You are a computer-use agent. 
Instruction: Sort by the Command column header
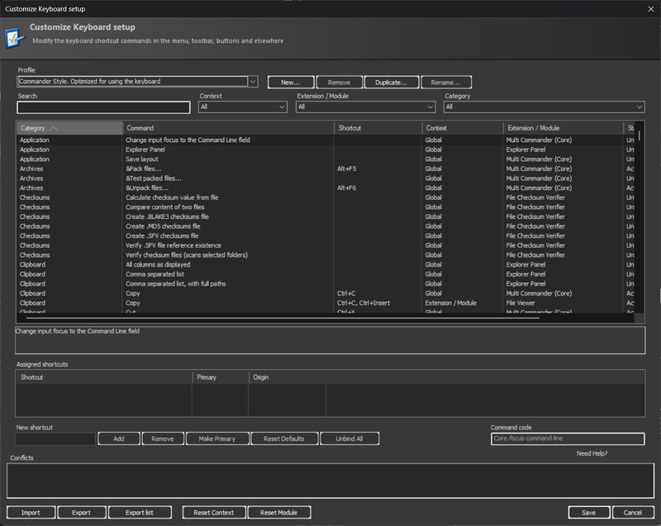point(228,128)
